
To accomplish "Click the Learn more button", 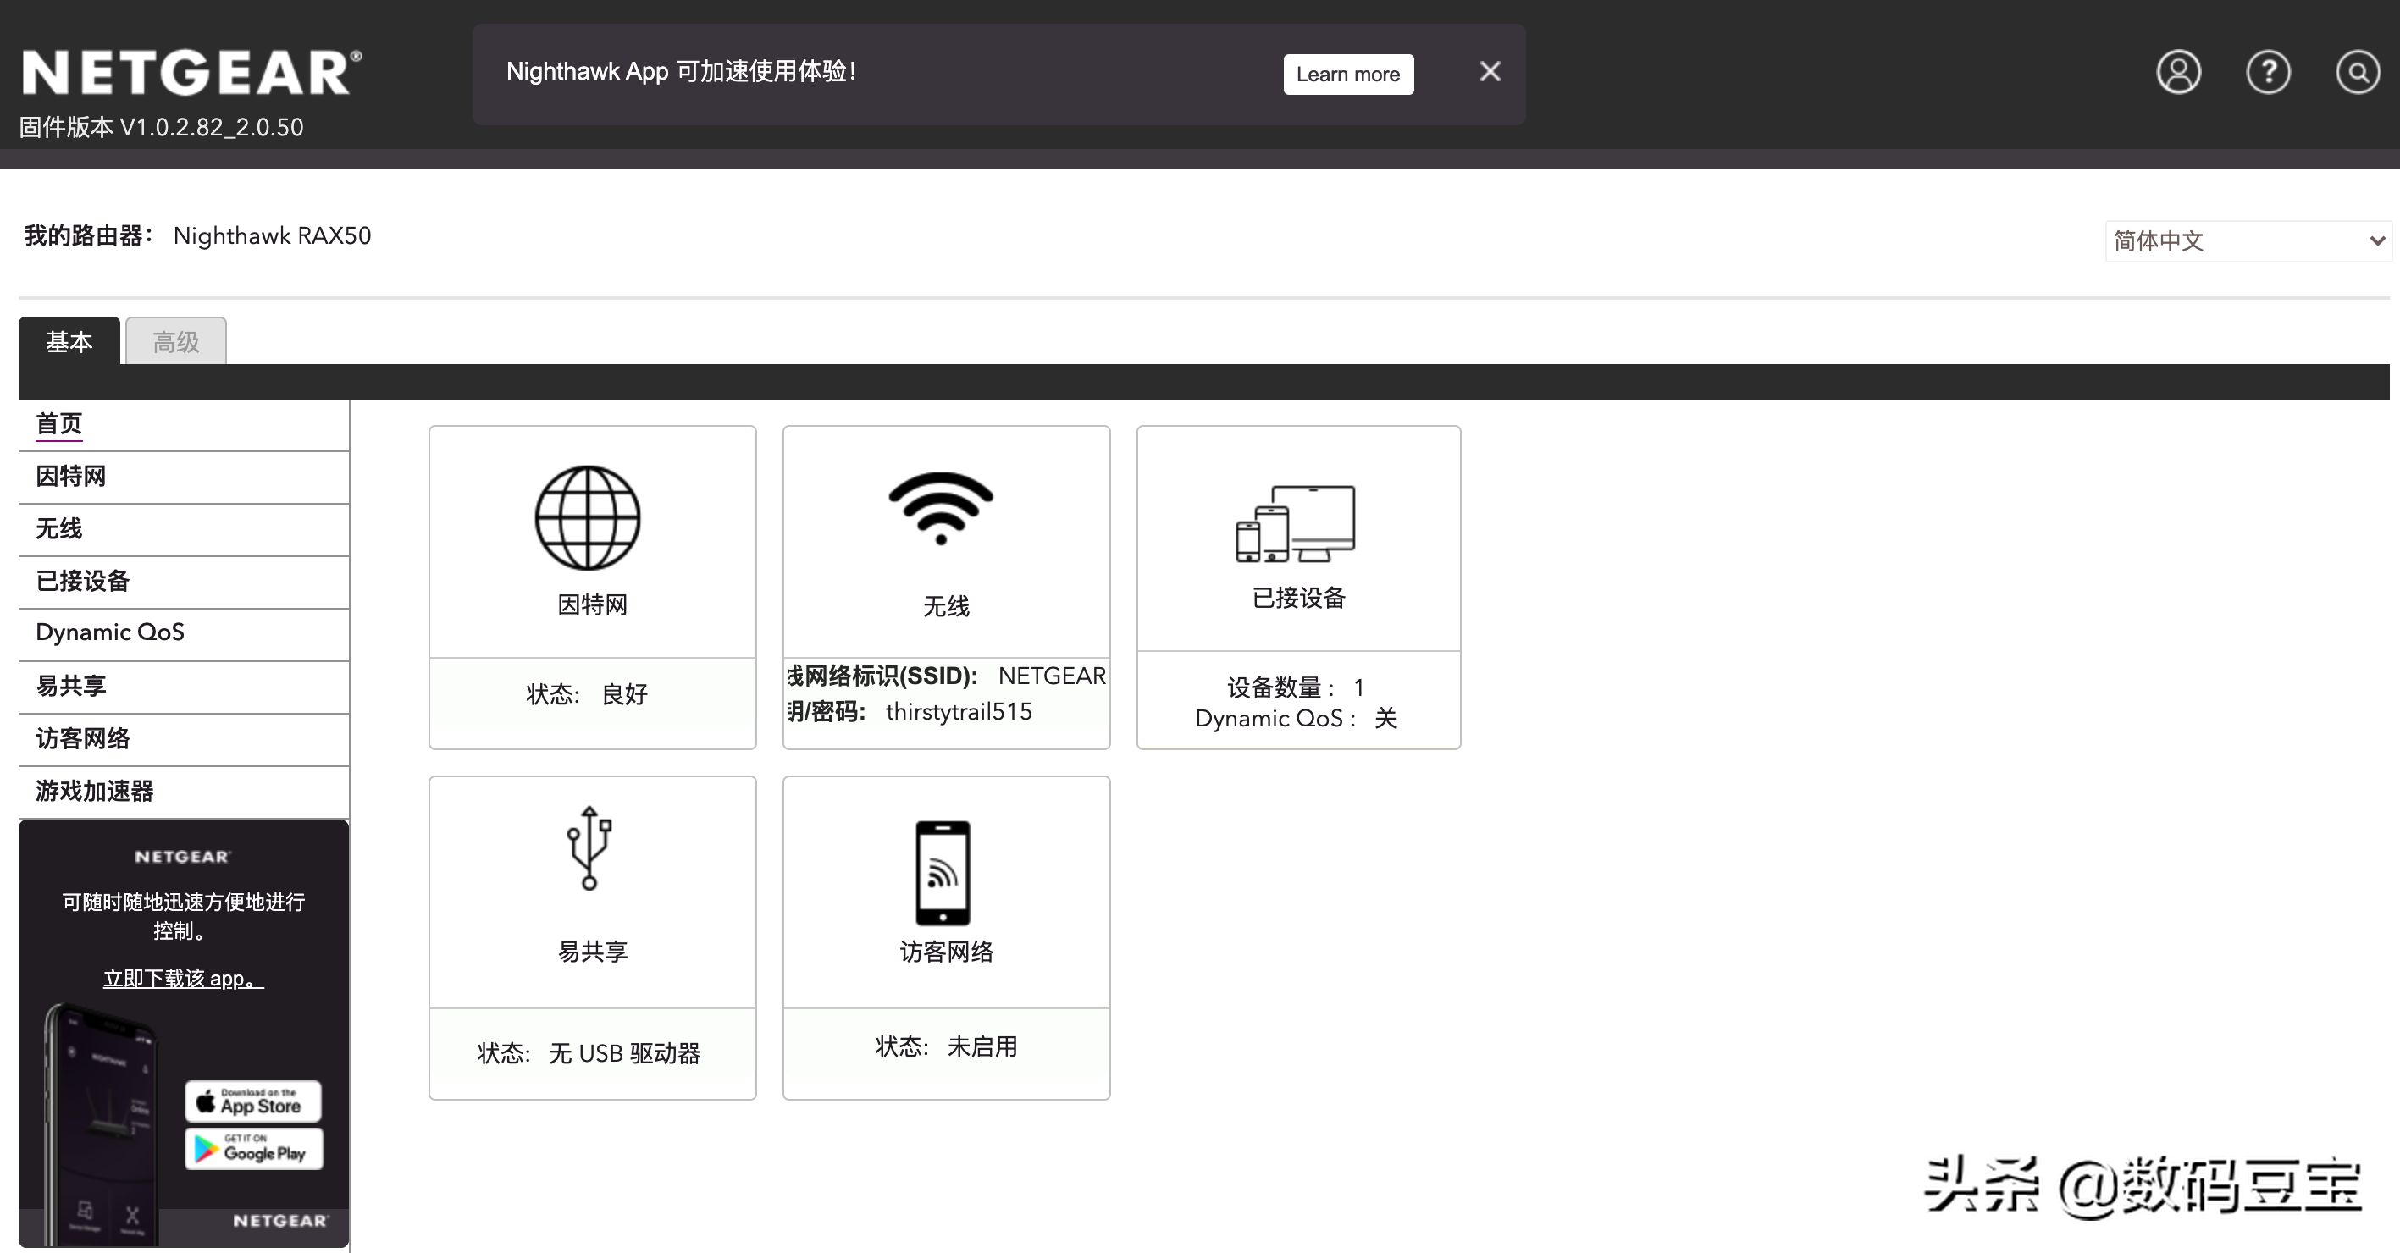I will (1348, 75).
